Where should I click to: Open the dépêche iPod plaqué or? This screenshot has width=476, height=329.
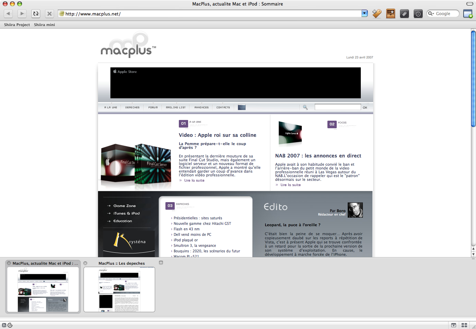186,240
